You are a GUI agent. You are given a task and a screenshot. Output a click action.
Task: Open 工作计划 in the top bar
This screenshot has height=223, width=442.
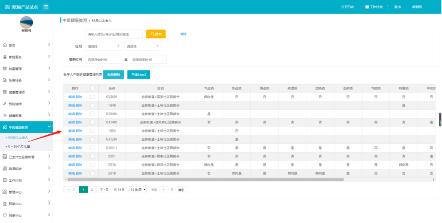tap(376, 7)
